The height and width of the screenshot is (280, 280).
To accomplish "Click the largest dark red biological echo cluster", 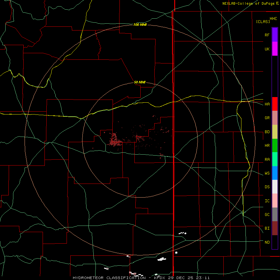I will coord(114,140).
